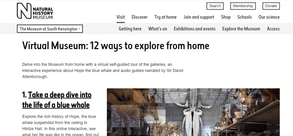Click the Membership button
The image size is (293, 136).
point(243,6)
